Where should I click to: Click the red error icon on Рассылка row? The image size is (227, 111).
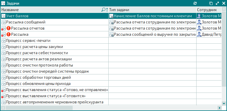(x=9, y=35)
